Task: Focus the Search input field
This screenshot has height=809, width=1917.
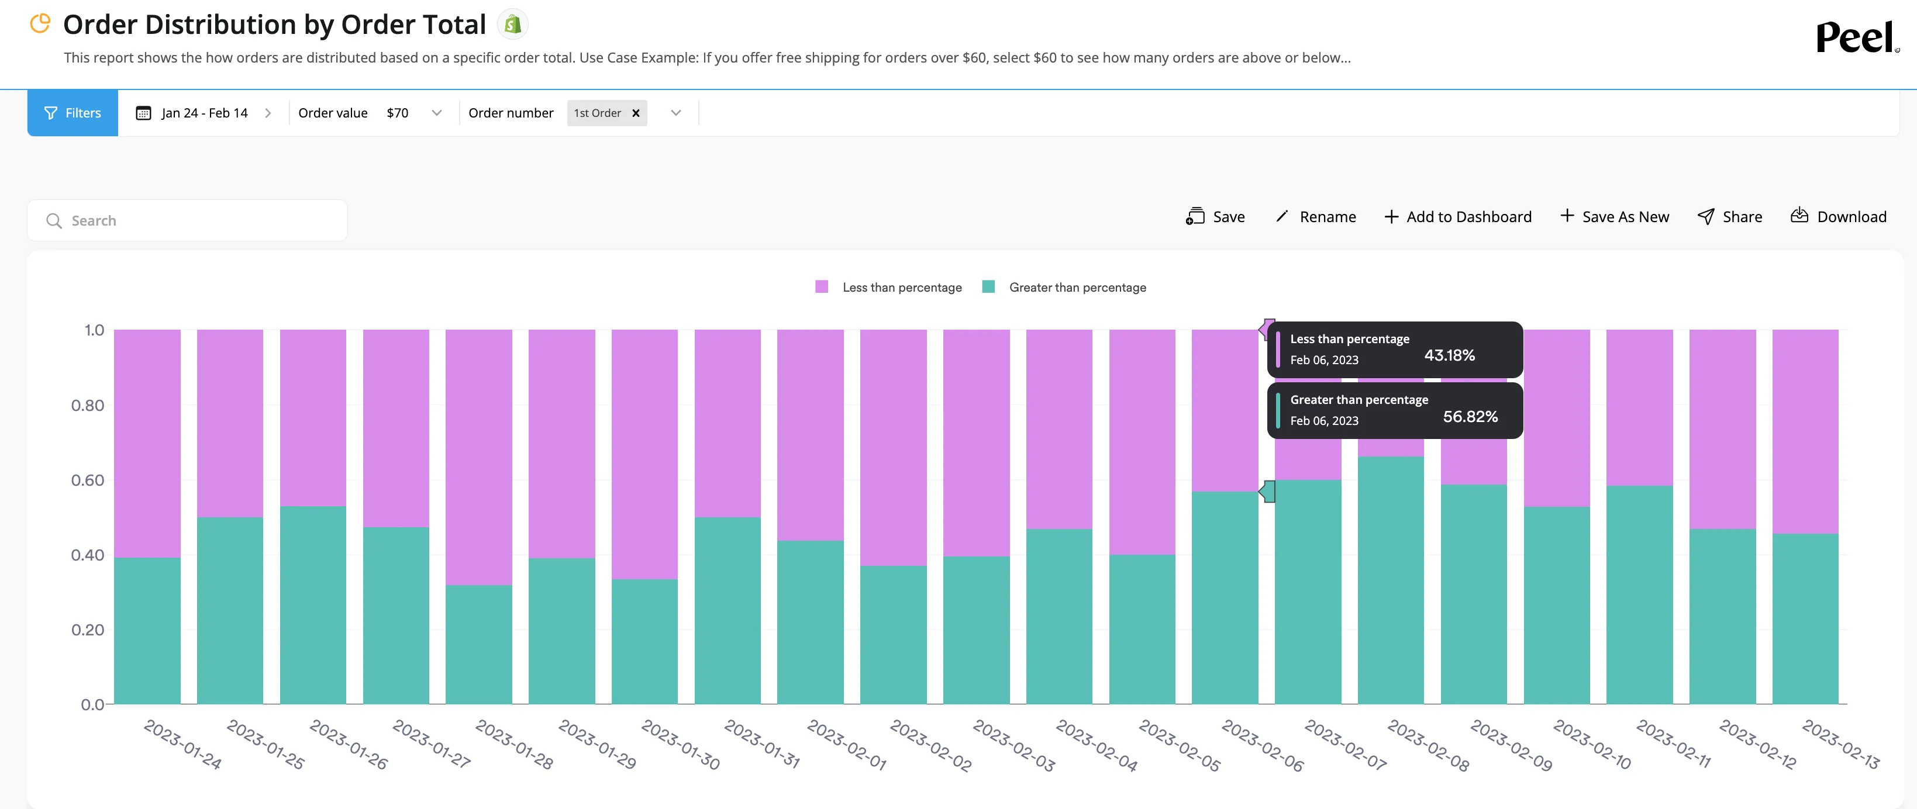Action: (188, 220)
